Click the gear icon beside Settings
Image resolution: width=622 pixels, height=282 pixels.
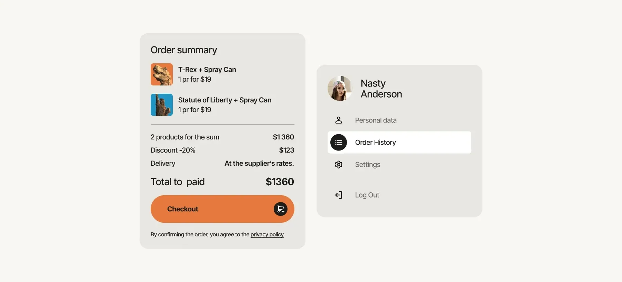(x=339, y=164)
